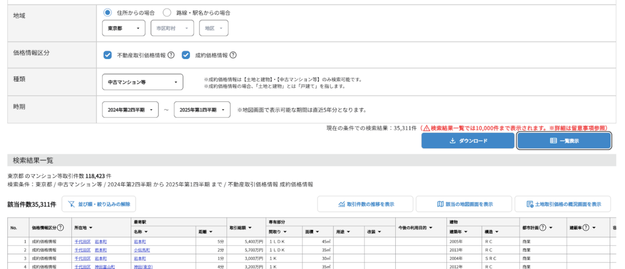Expand the 2025年第1四半期 end period dropdown
Viewport: 625px width, 269px height.
pyautogui.click(x=202, y=110)
